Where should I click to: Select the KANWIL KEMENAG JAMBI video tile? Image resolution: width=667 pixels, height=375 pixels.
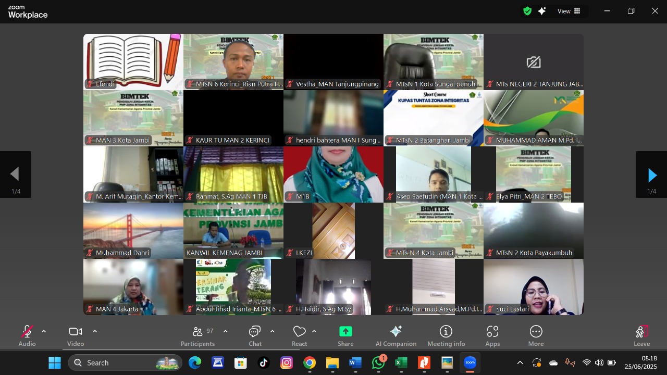point(233,230)
